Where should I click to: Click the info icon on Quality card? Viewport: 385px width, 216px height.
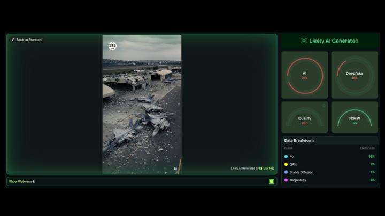(324, 106)
